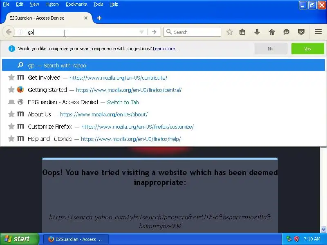The width and height of the screenshot is (327, 245).
Task: Open the Tools menu
Action: (98, 4)
